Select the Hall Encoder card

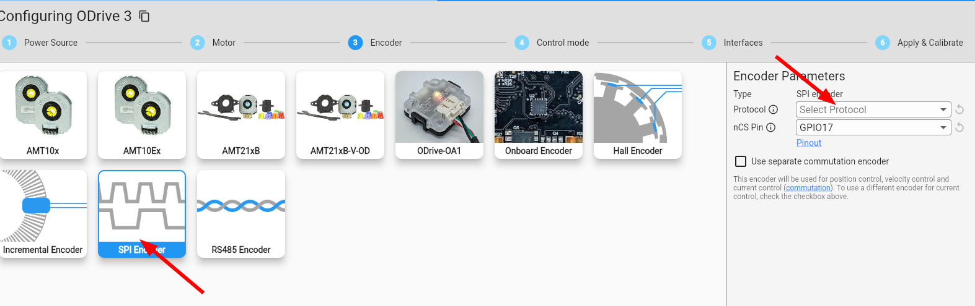pyautogui.click(x=637, y=114)
